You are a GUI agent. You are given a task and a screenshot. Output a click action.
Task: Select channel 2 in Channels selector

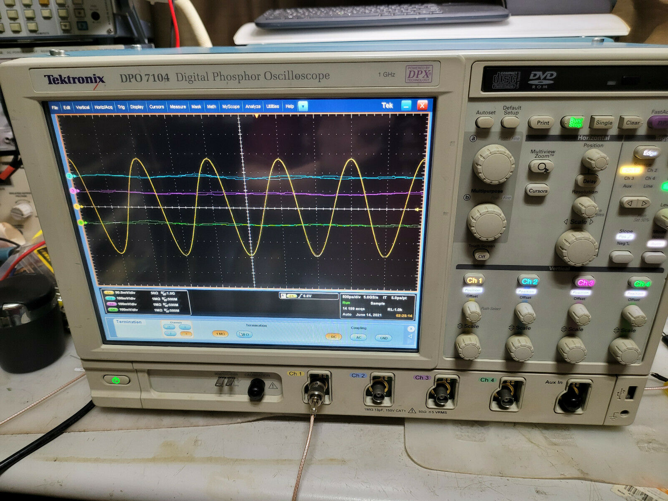pyautogui.click(x=185, y=327)
